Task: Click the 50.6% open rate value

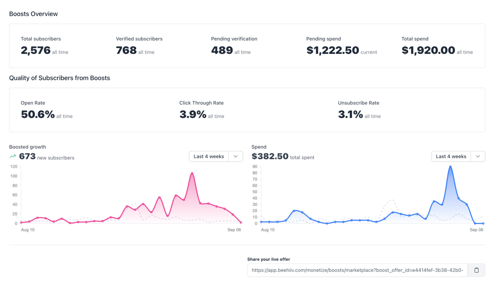Action: pyautogui.click(x=38, y=114)
